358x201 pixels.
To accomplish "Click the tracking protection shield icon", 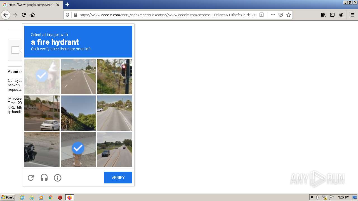I will point(67,15).
